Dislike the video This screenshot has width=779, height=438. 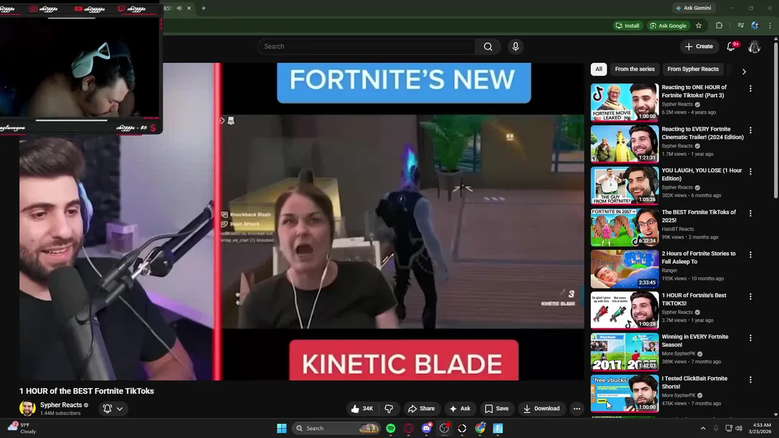click(x=389, y=409)
